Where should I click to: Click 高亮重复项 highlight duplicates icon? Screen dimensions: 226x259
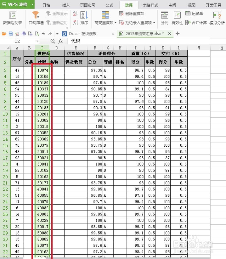pyautogui.click(x=105, y=15)
